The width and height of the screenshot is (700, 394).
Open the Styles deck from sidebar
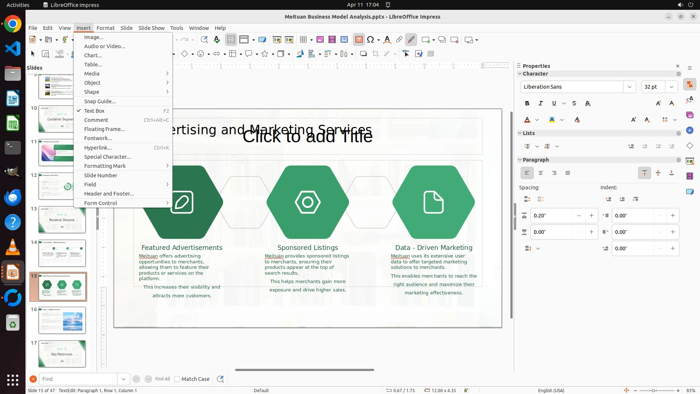pyautogui.click(x=689, y=100)
